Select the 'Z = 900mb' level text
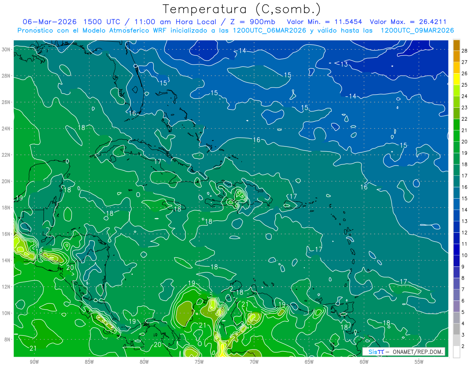475x367 pixels. pos(253,22)
